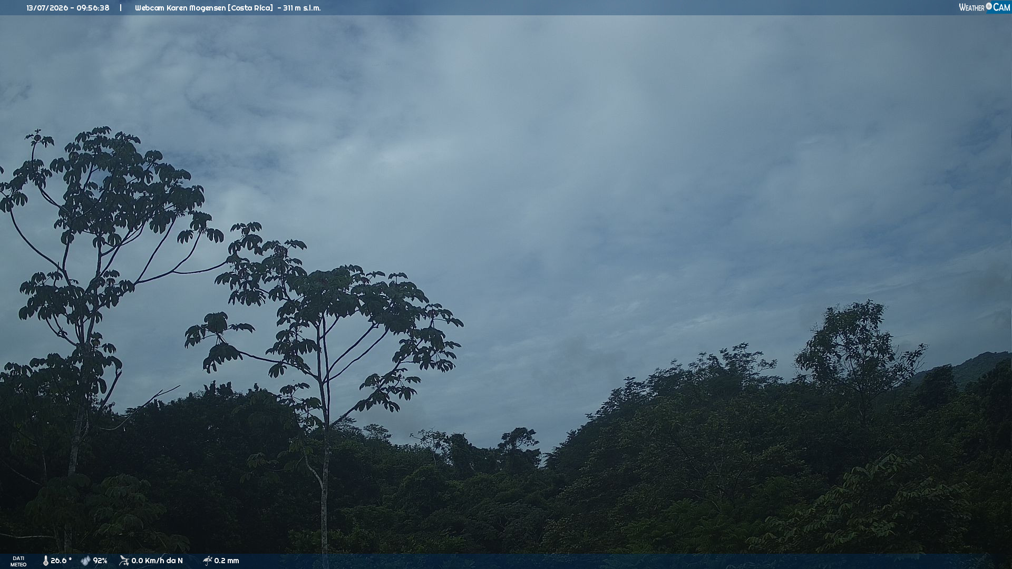Click the thermometer temperature icon

tap(46, 561)
